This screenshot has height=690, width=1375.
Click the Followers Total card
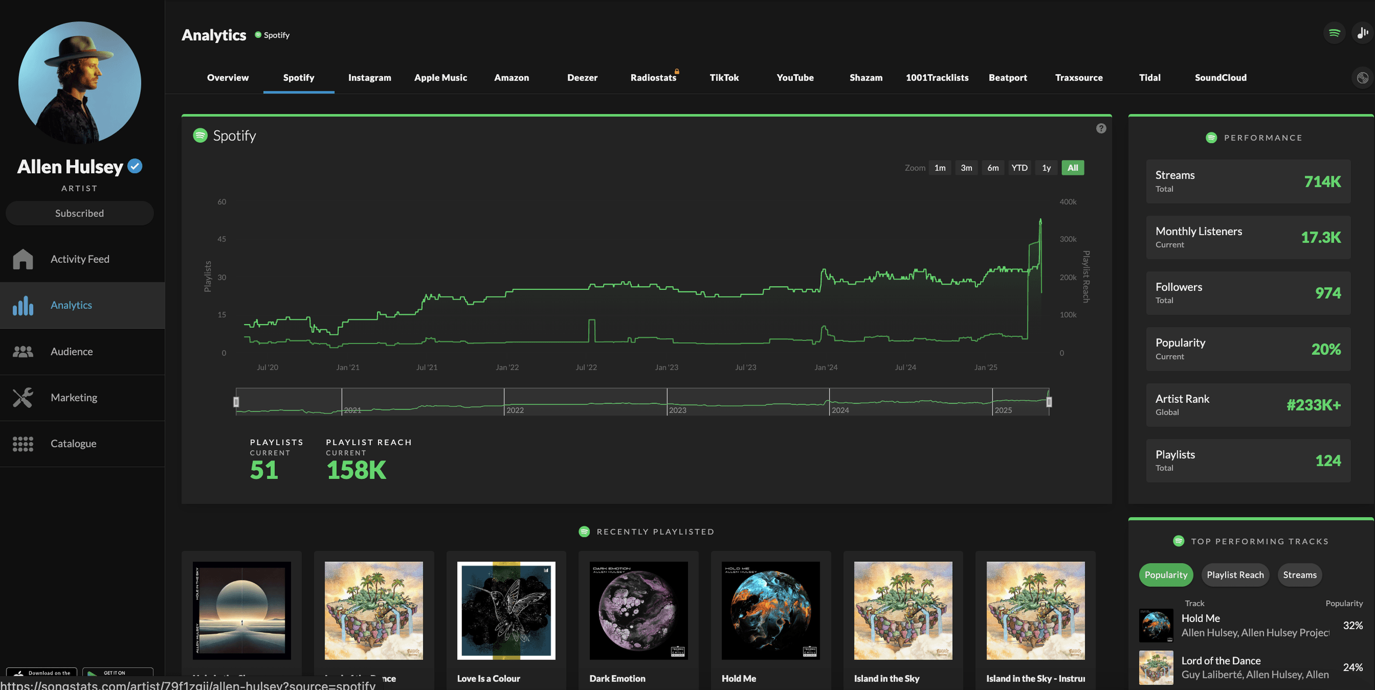[x=1248, y=293]
